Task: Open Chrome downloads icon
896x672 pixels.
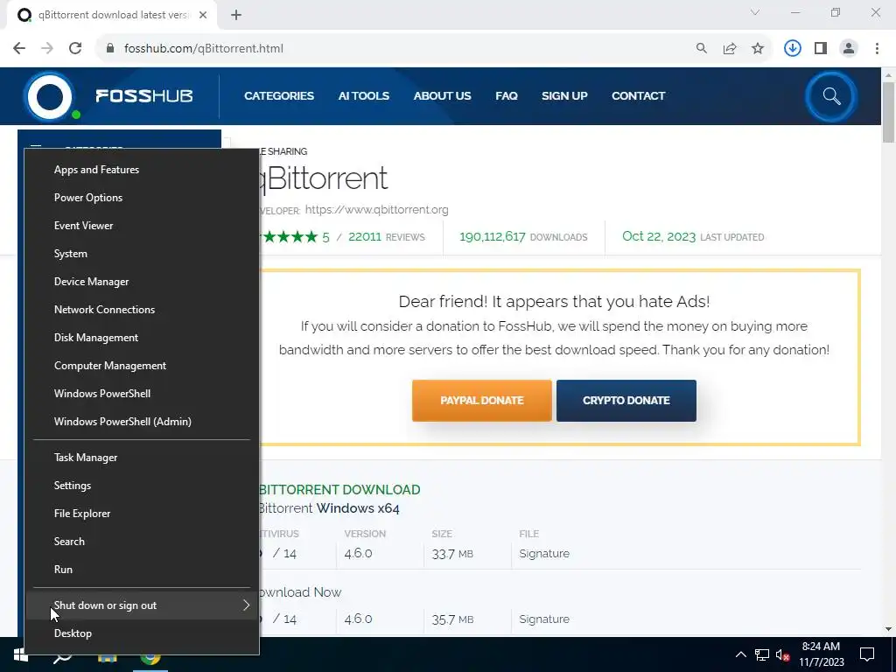Action: (793, 49)
